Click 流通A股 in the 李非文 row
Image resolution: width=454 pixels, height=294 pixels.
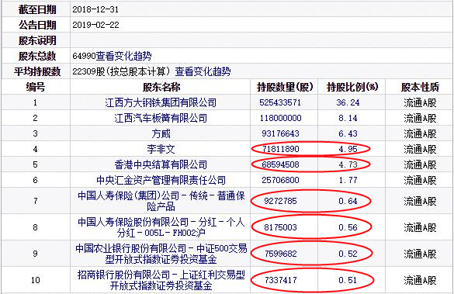coord(420,149)
